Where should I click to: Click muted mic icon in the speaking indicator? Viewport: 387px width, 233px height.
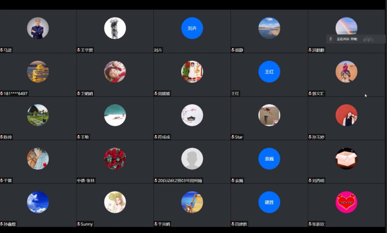tap(331, 39)
